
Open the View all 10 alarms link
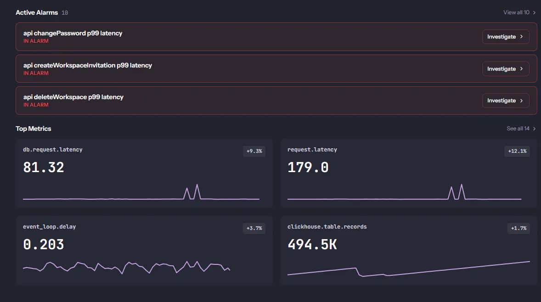(519, 12)
